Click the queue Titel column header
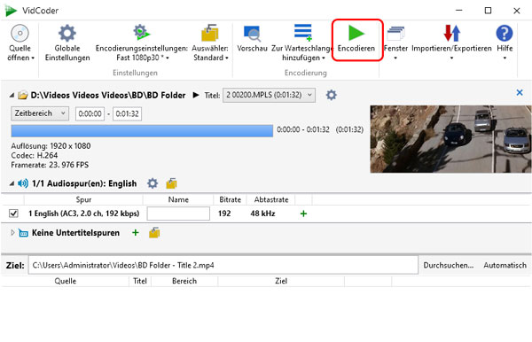Viewport: 532px width, 342px height. [140, 281]
